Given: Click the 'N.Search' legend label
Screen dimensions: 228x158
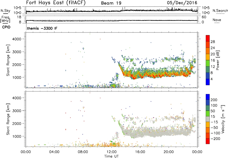Looking at the screenshot, I should [x=220, y=11].
